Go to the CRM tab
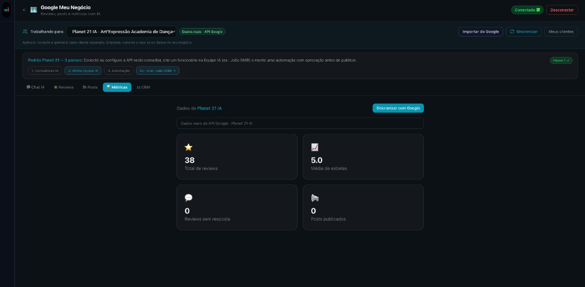The height and width of the screenshot is (287, 585). click(143, 87)
